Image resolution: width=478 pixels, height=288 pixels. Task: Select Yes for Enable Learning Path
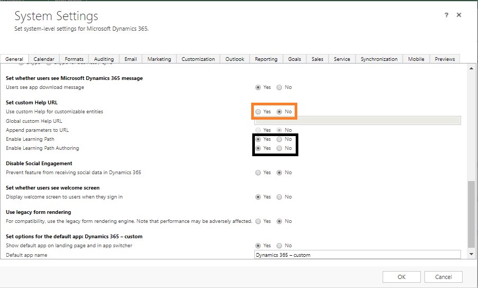(x=258, y=139)
